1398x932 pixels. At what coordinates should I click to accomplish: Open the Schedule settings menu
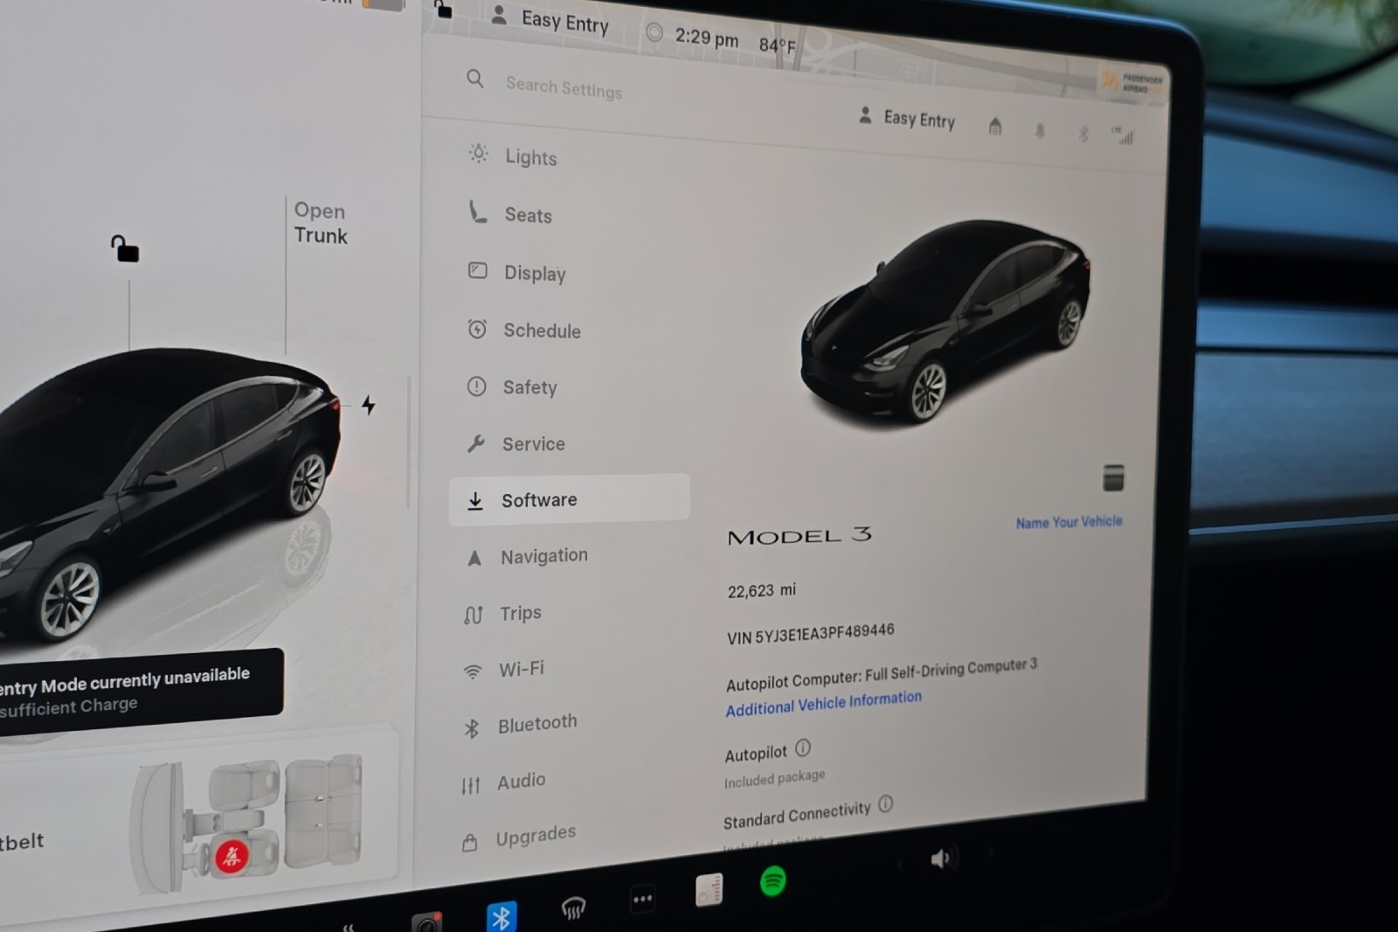524,330
